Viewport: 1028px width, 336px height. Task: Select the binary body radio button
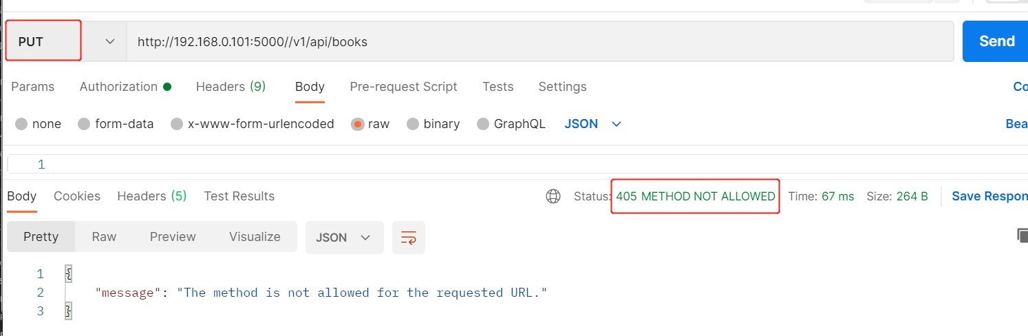[413, 125]
